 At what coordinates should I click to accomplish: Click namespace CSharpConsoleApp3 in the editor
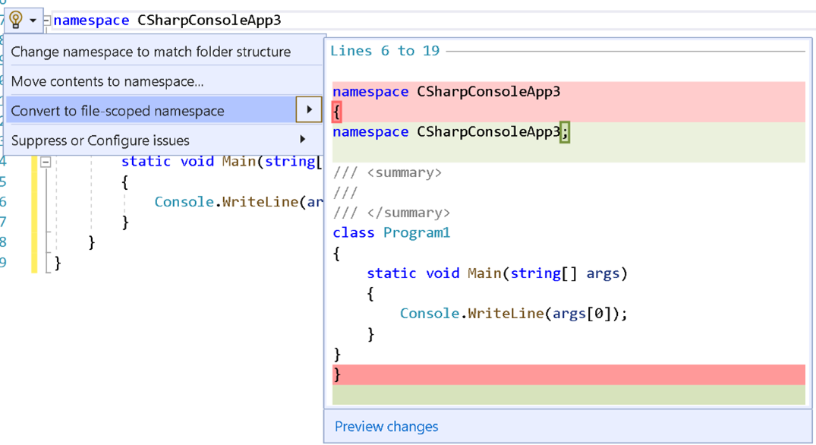(167, 21)
